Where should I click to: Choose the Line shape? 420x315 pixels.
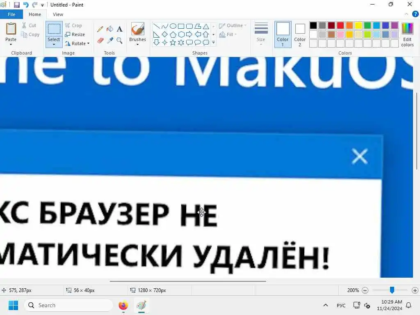pos(157,26)
